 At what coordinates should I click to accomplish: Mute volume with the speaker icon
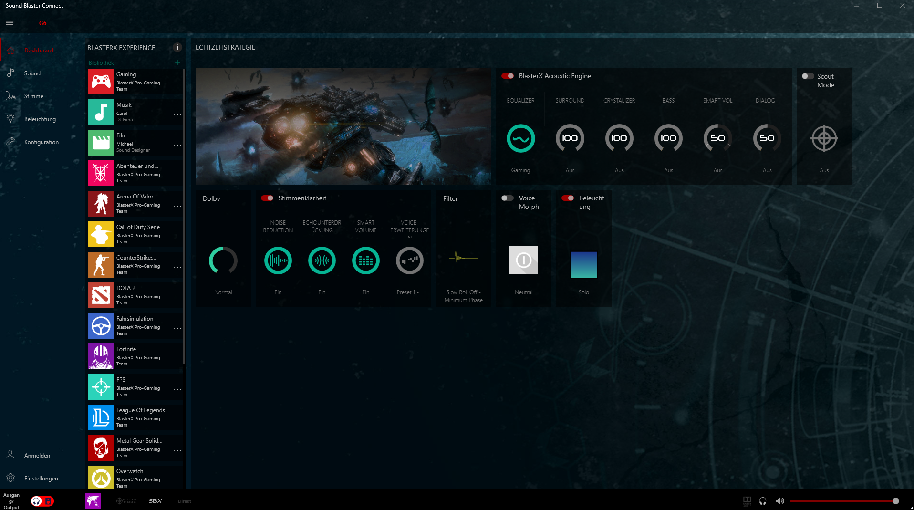[779, 501]
